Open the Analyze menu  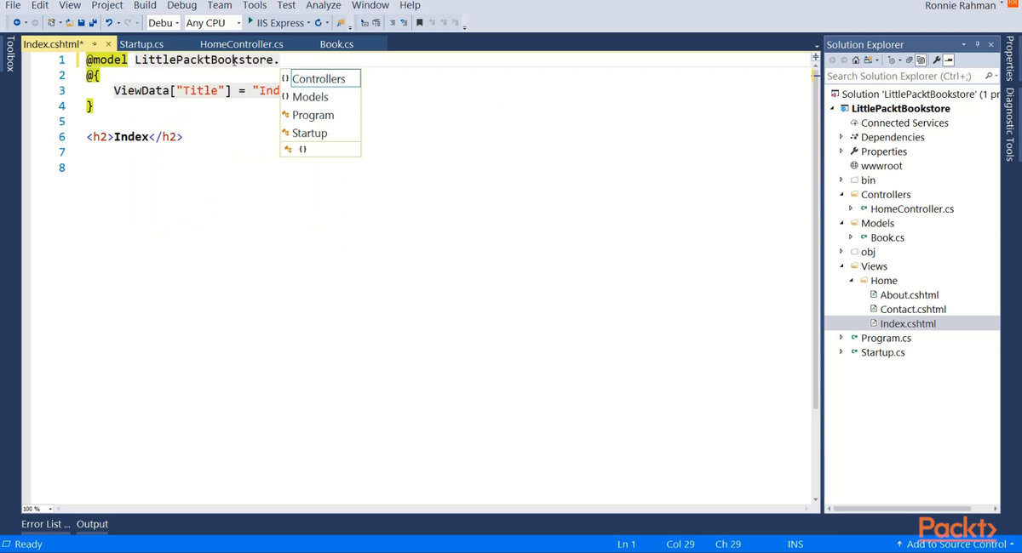tap(323, 5)
